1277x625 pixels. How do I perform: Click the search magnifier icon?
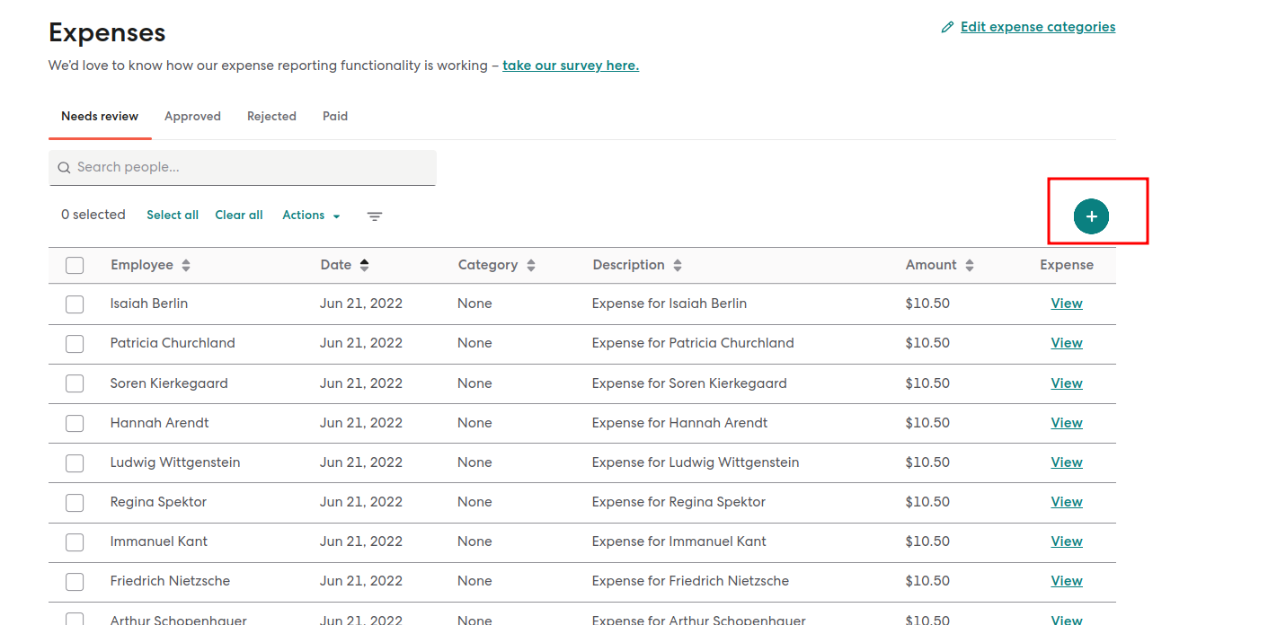64,168
